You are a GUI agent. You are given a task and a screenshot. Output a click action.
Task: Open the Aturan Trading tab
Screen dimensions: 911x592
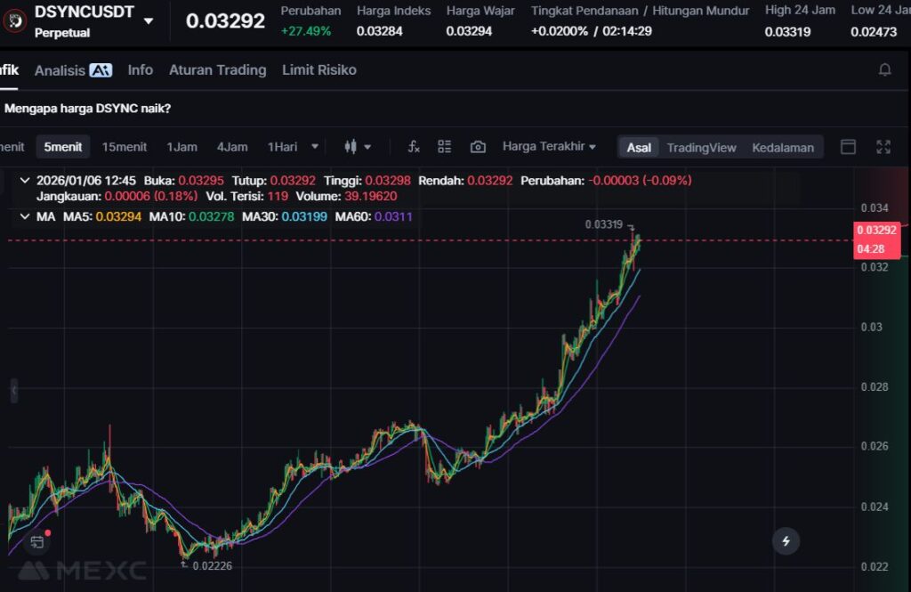click(x=217, y=69)
